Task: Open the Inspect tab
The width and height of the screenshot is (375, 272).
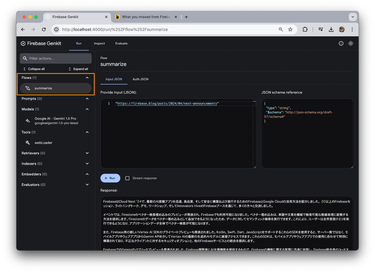Action: tap(99, 43)
